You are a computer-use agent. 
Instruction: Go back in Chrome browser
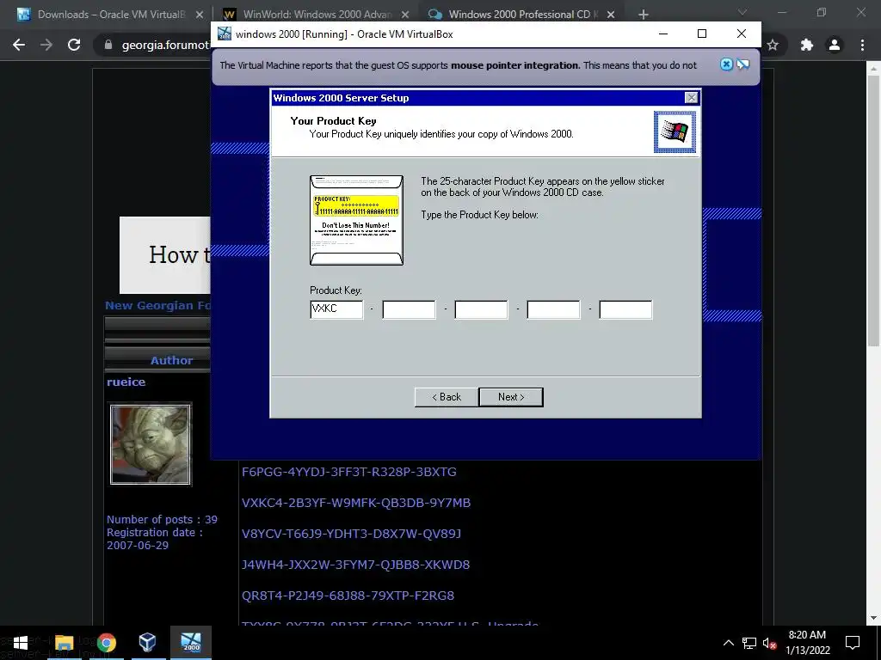pos(19,45)
